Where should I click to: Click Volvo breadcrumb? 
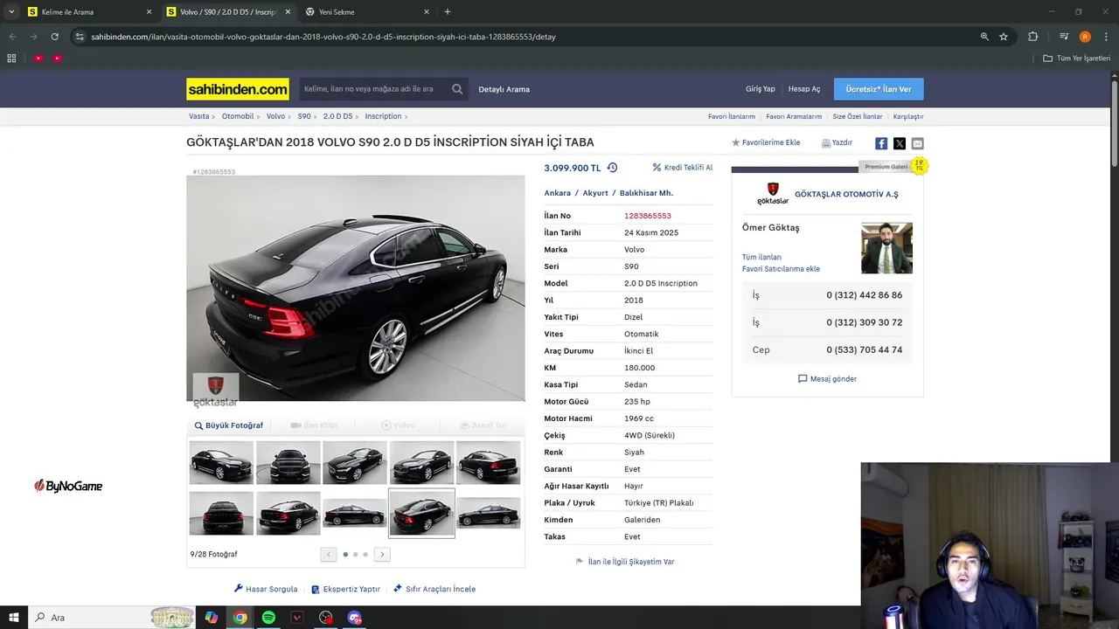pos(275,116)
